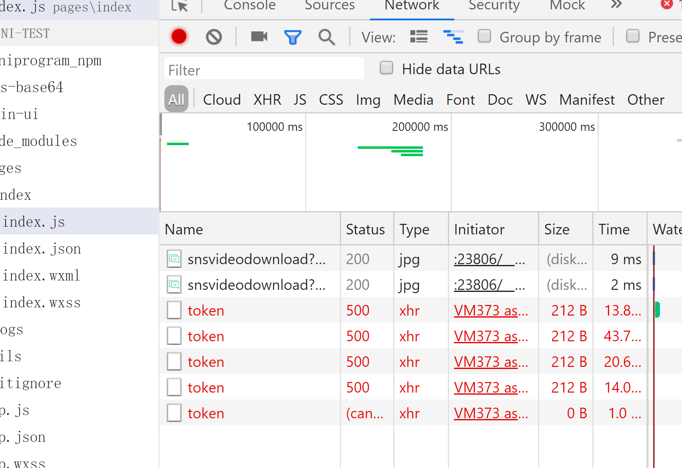Click the 200000 ms timeline overview marker
682x468 pixels.
pos(420,127)
